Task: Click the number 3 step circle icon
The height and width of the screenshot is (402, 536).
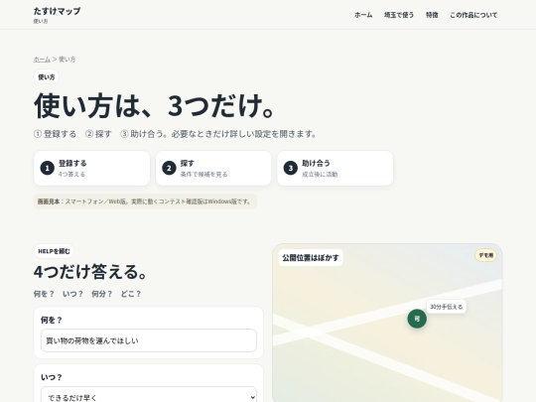Action: 291,168
